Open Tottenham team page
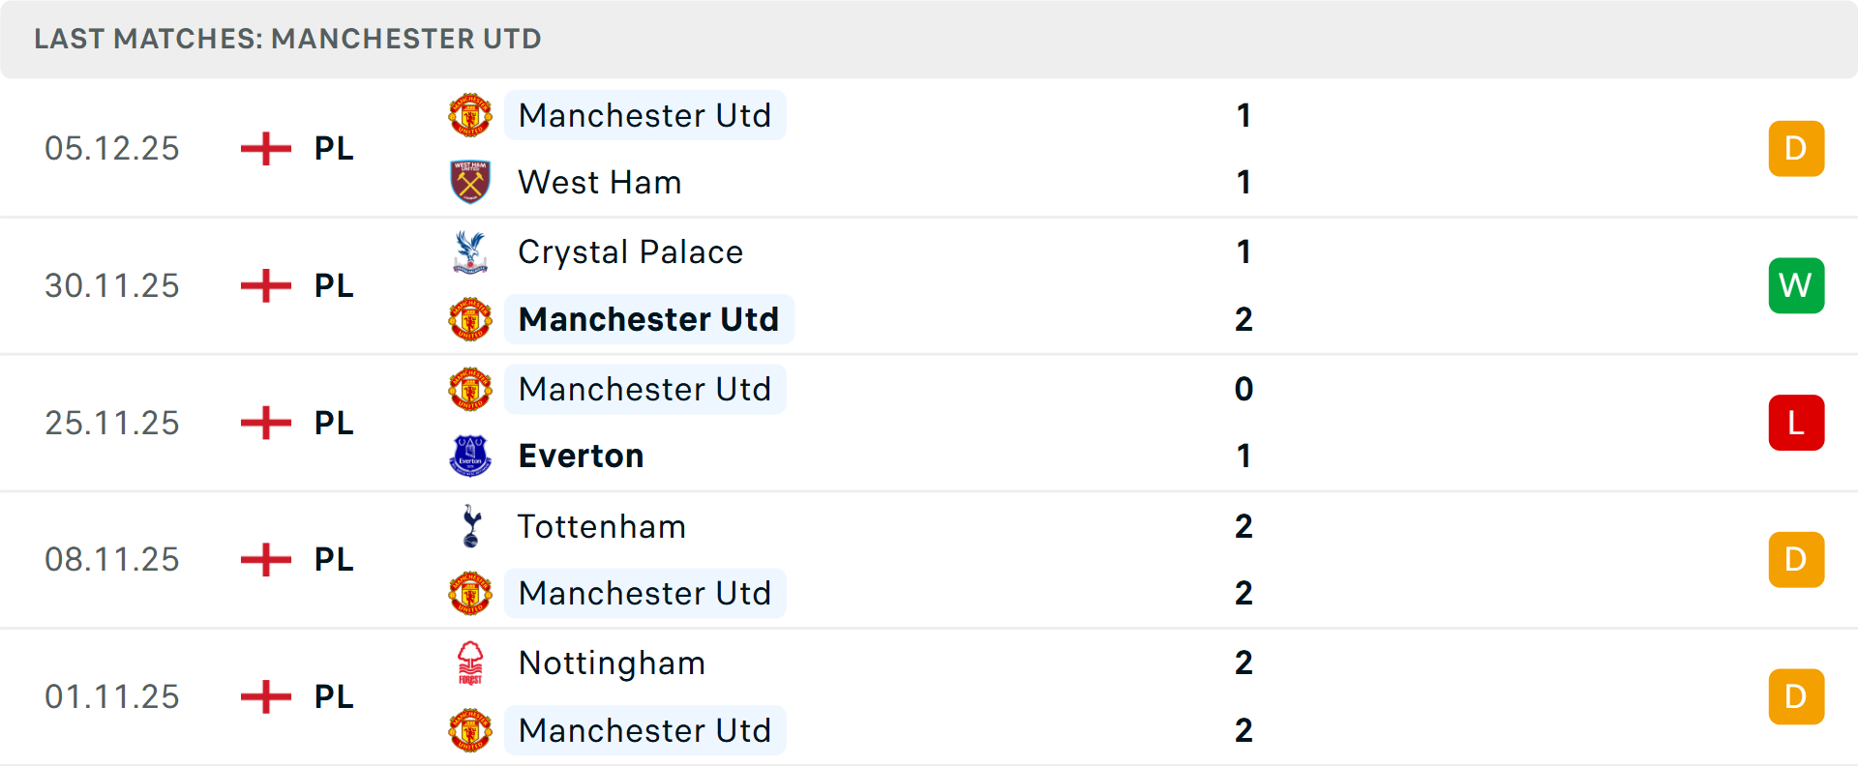 coord(602,526)
